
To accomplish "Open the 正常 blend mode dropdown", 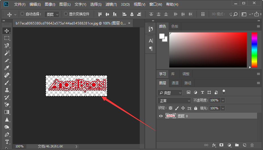I will (x=174, y=100).
